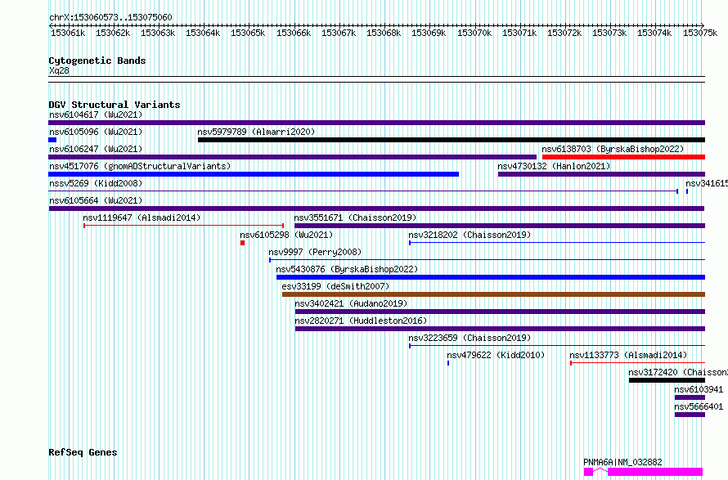This screenshot has height=480, width=728.
Task: Select the nsv3218202 (Chaisson2019) blue line
Action: click(557, 243)
